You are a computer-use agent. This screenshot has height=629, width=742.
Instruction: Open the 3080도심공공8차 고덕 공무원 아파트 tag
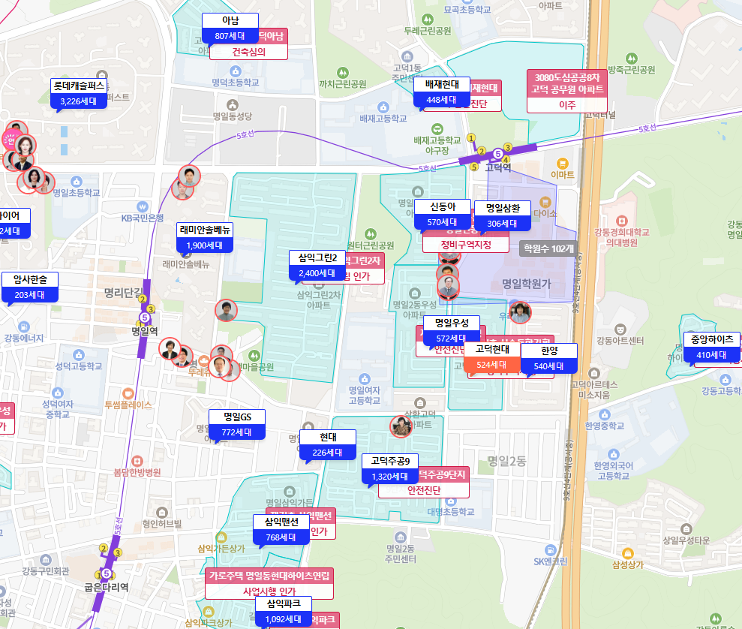click(567, 91)
